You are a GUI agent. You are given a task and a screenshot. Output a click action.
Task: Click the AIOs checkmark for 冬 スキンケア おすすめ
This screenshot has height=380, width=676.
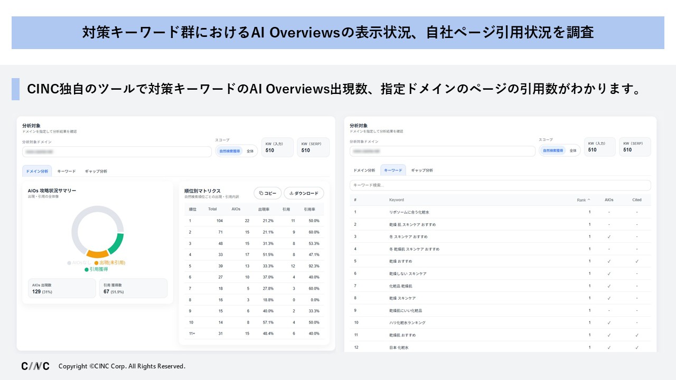point(609,236)
